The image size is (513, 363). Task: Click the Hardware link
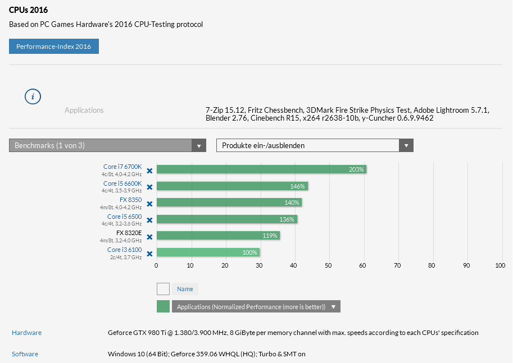pos(26,333)
